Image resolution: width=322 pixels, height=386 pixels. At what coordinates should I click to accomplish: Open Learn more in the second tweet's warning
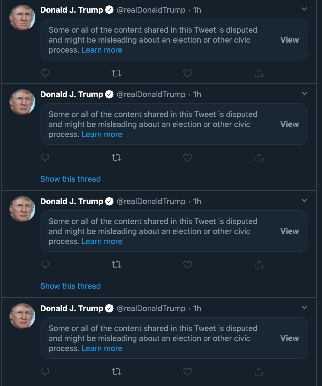(x=102, y=134)
